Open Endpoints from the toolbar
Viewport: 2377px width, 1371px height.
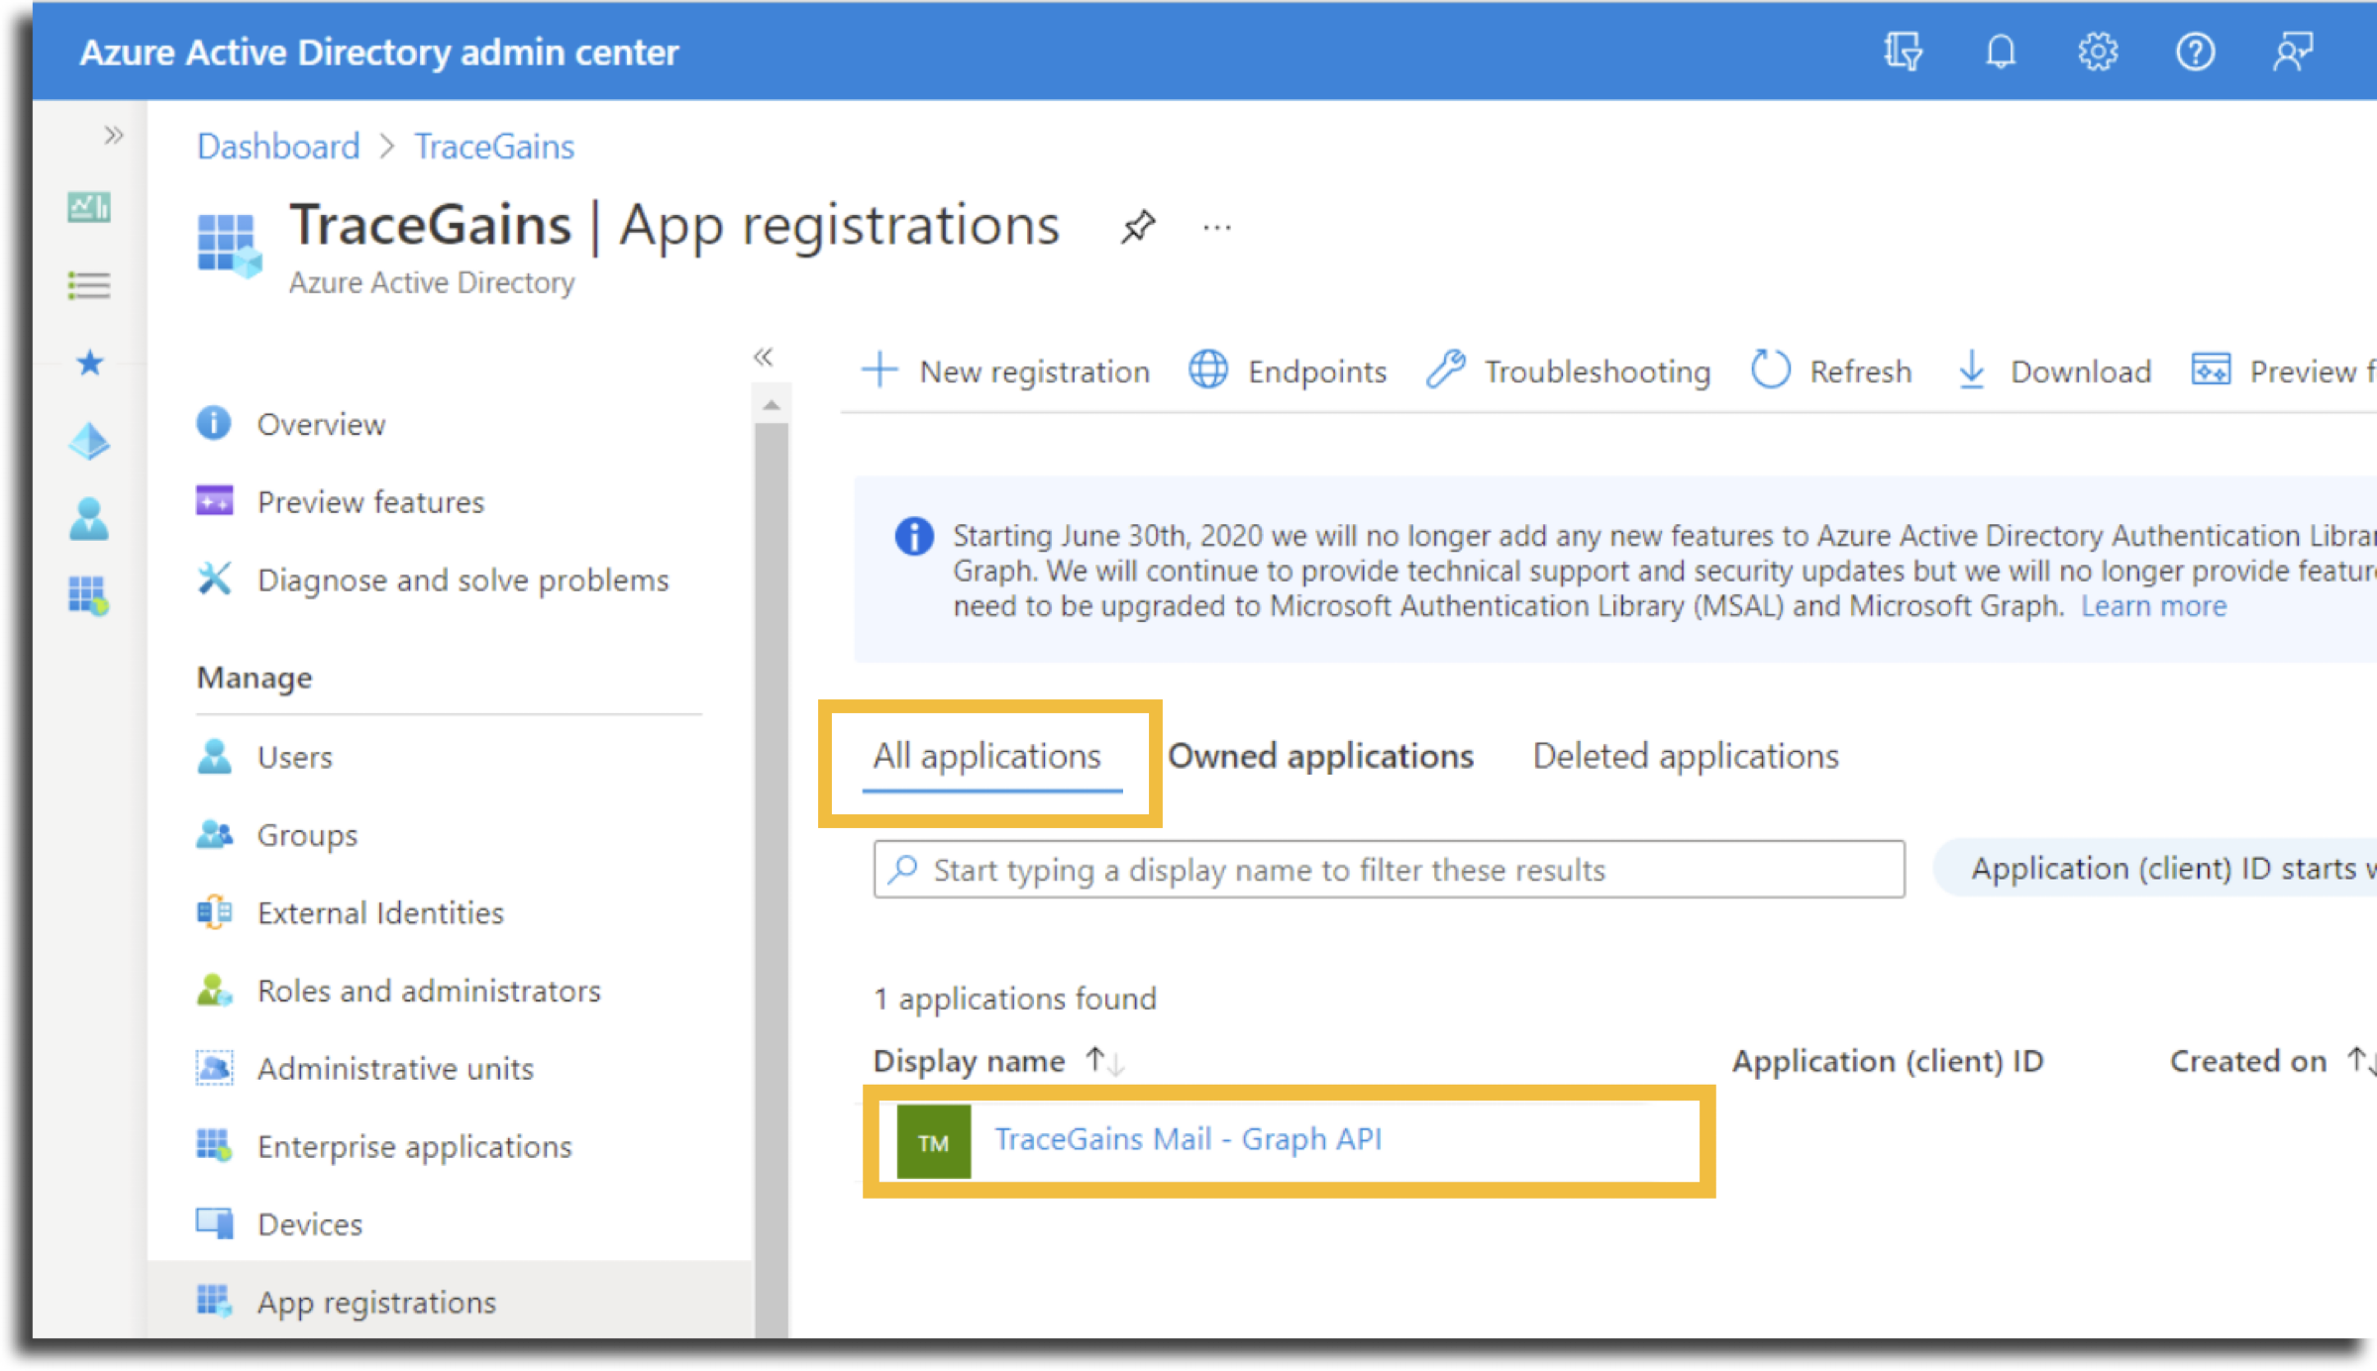pyautogui.click(x=1288, y=371)
